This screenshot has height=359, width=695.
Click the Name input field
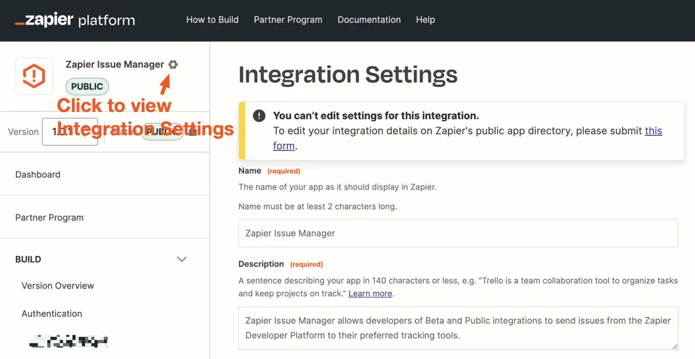point(459,233)
